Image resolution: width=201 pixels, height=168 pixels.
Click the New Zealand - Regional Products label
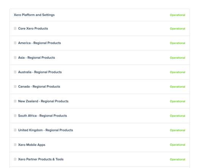point(43,101)
